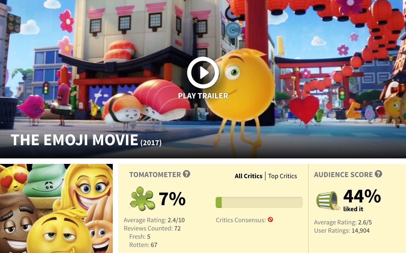Click the Rotten: 67 count

pos(143,245)
